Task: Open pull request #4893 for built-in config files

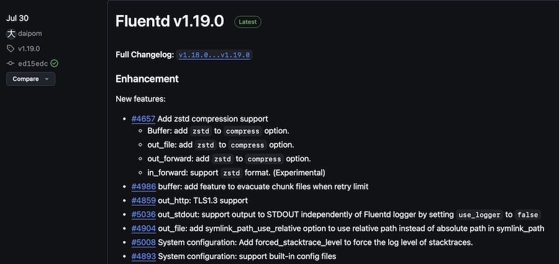Action: point(143,256)
